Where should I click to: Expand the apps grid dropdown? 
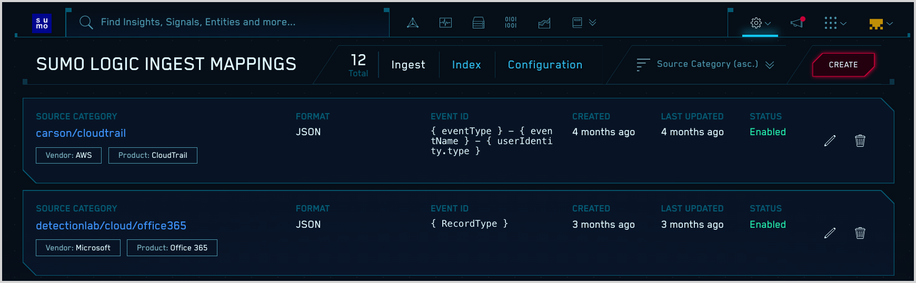coord(835,23)
